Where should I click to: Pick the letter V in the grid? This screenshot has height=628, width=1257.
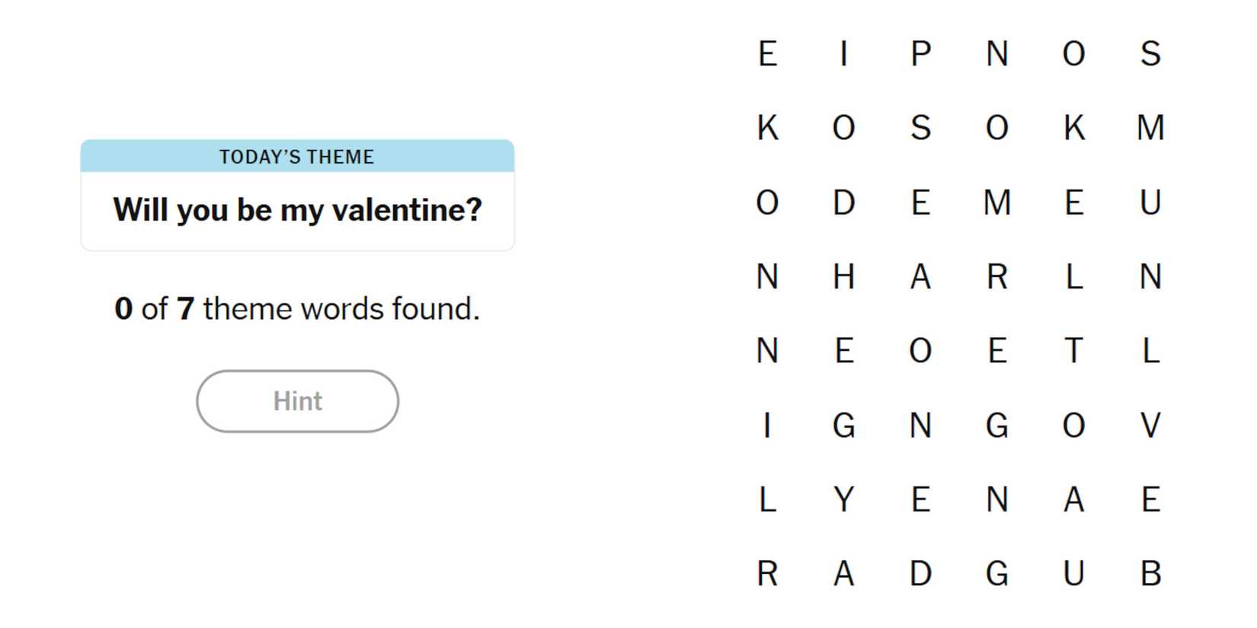coord(1150,425)
